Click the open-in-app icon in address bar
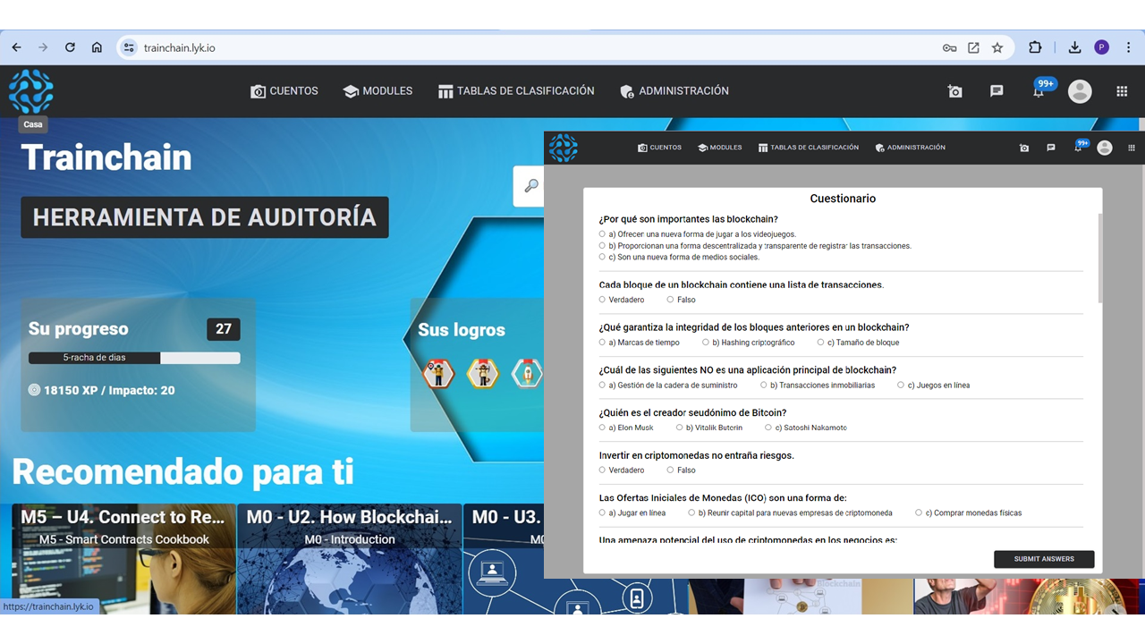Screen dimensions: 1145x644 [974, 47]
